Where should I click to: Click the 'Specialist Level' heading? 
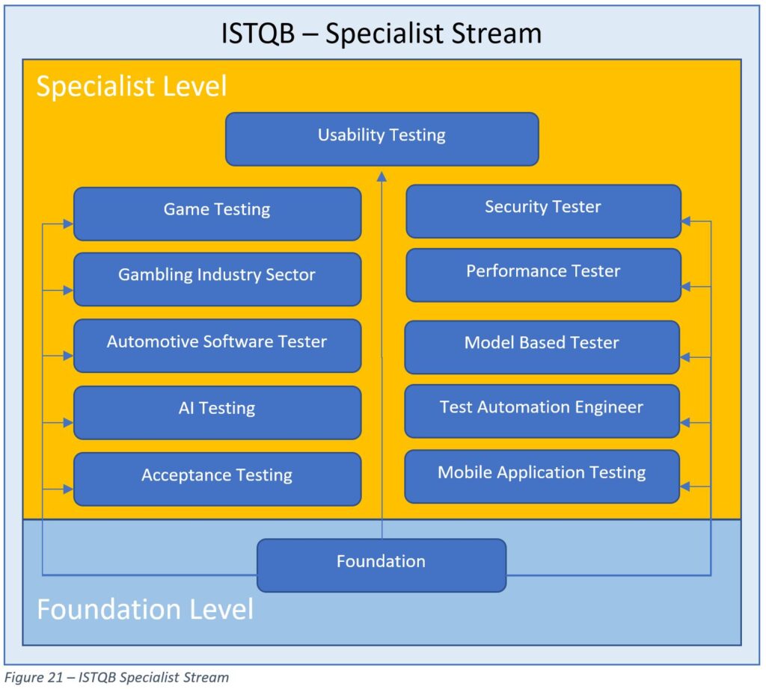coord(132,87)
